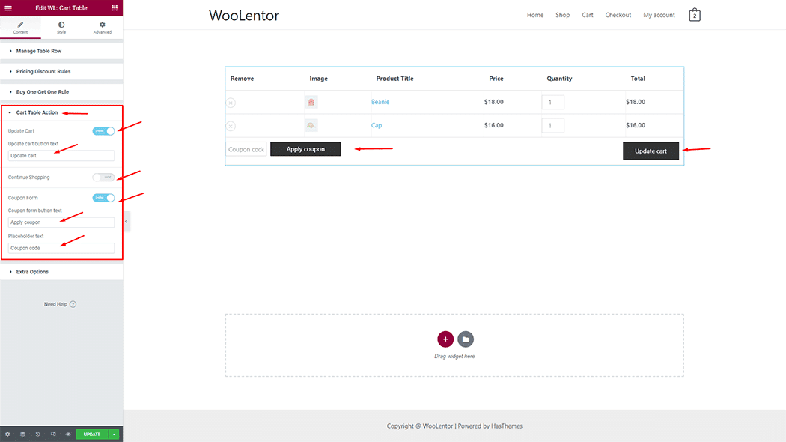The width and height of the screenshot is (786, 442).
Task: Open the Beanie product link
Action: click(381, 102)
